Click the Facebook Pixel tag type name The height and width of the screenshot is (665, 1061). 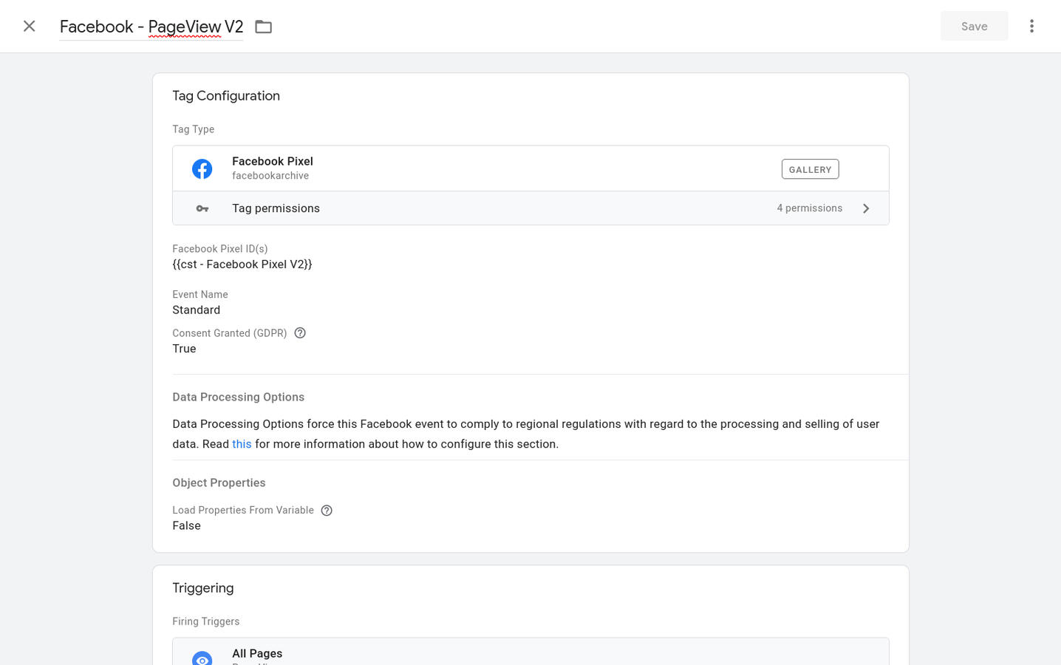(273, 161)
